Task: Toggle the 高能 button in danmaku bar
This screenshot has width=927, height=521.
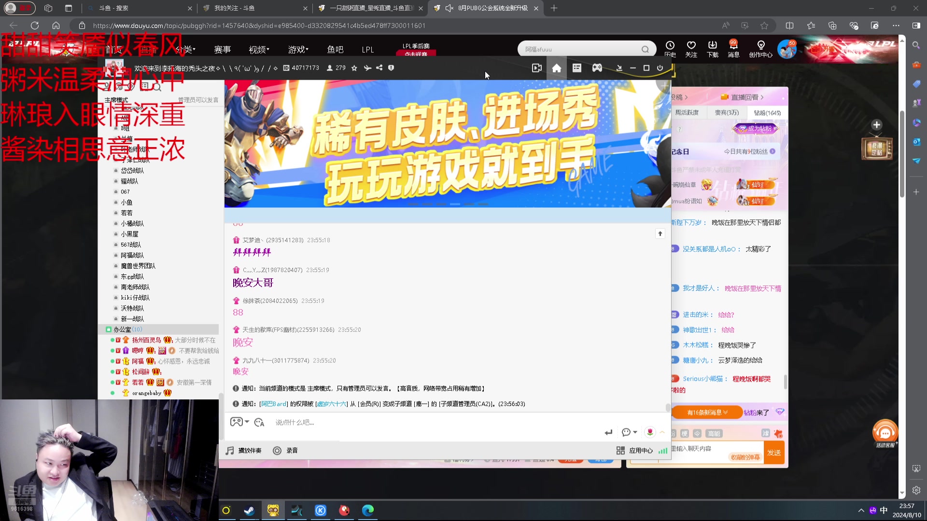Action: [x=714, y=434]
